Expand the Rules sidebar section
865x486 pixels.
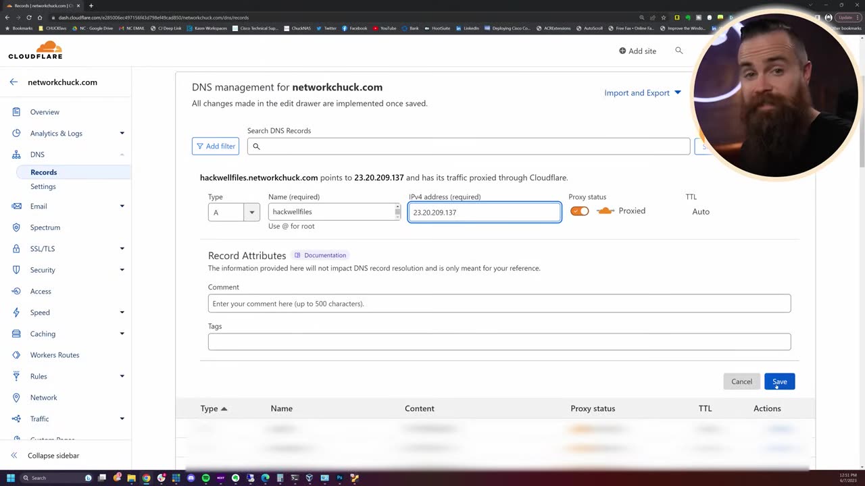[122, 377]
